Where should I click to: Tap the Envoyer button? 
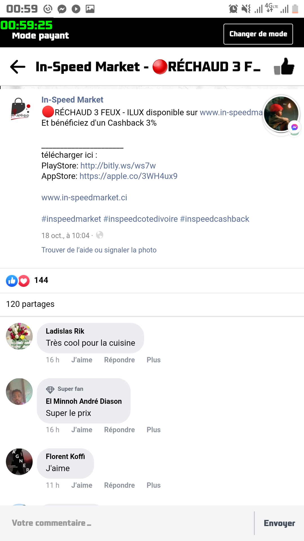279,523
